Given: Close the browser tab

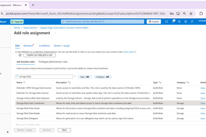Looking at the screenshot, I should click(x=26, y=5).
